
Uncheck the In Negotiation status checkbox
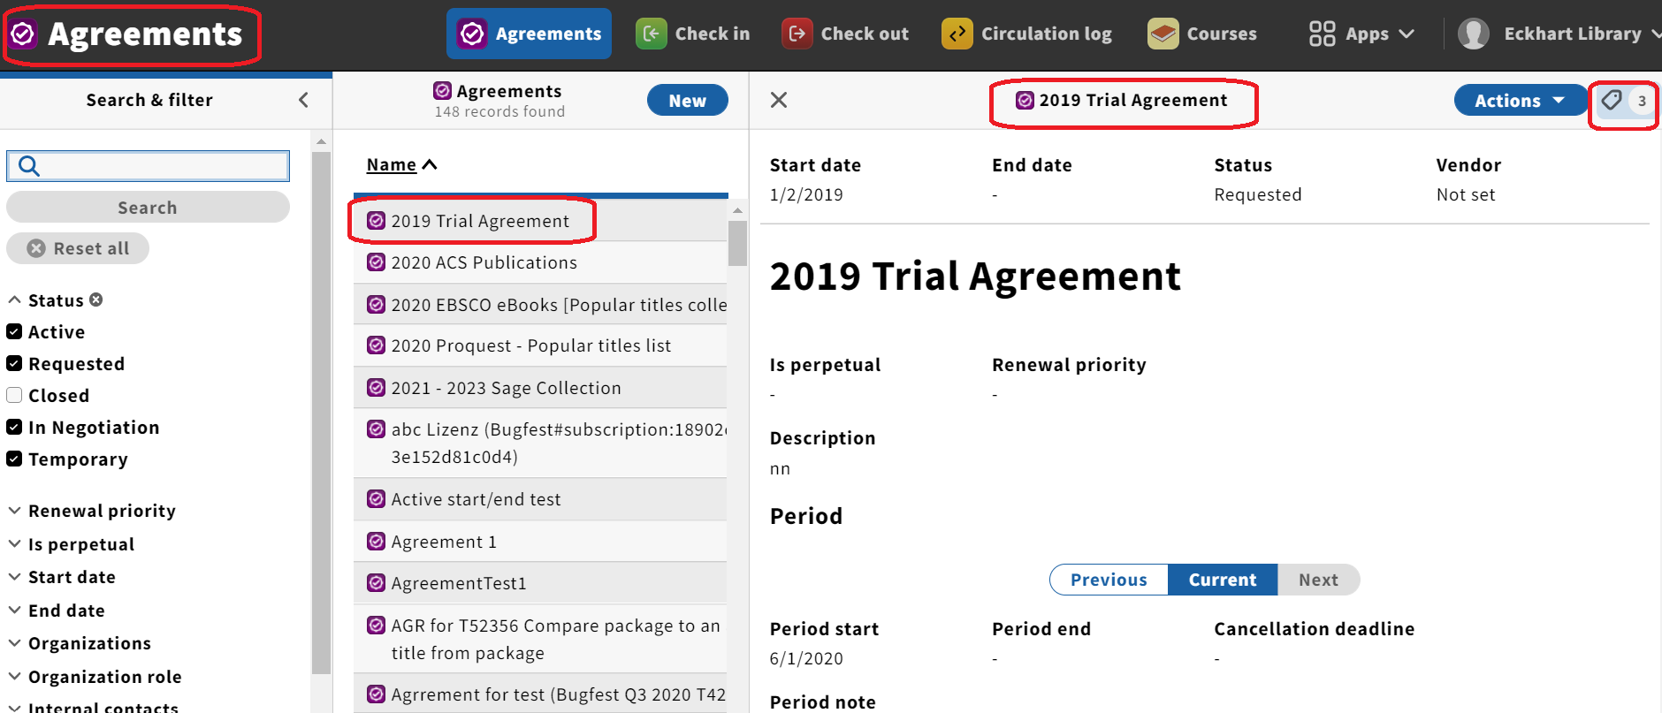pyautogui.click(x=14, y=428)
